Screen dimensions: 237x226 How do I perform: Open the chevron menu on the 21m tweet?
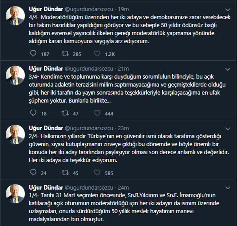click(x=228, y=69)
